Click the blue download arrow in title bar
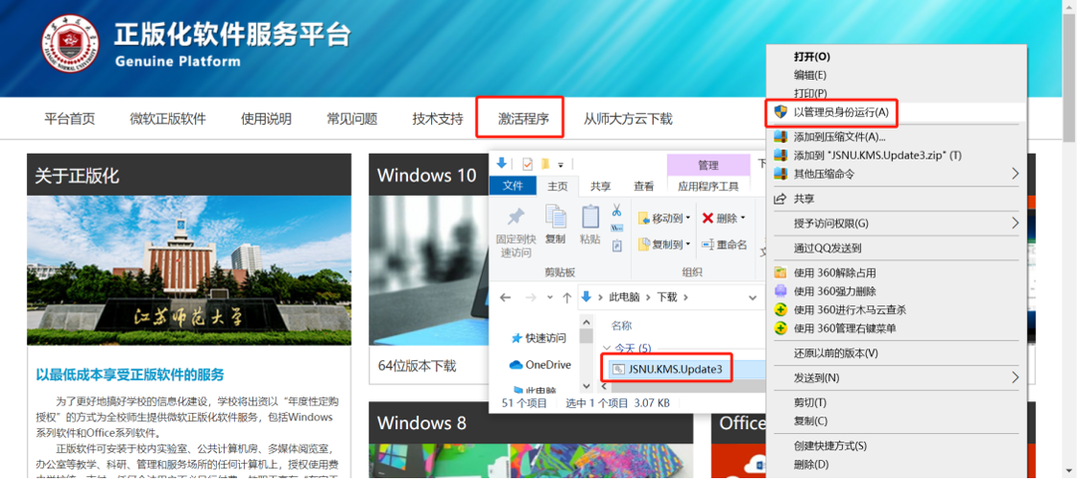Screen dimensions: 1079x481 tap(502, 163)
